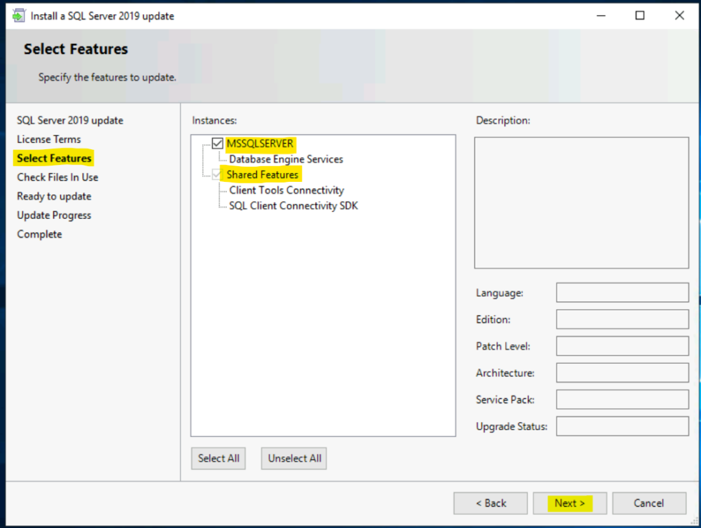Open the License Terms step
Viewport: 701px width, 528px height.
tap(49, 140)
